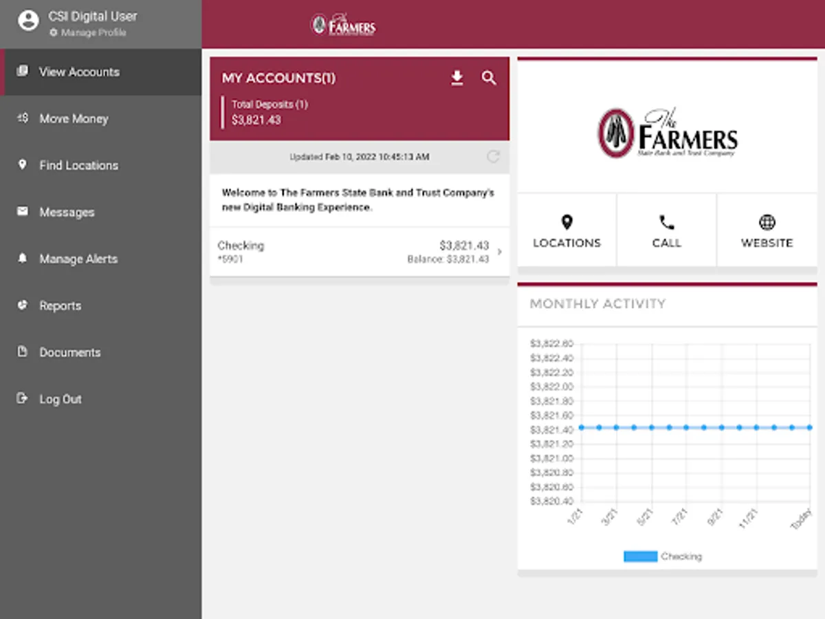Select the Log Out menu label
825x619 pixels.
point(60,399)
